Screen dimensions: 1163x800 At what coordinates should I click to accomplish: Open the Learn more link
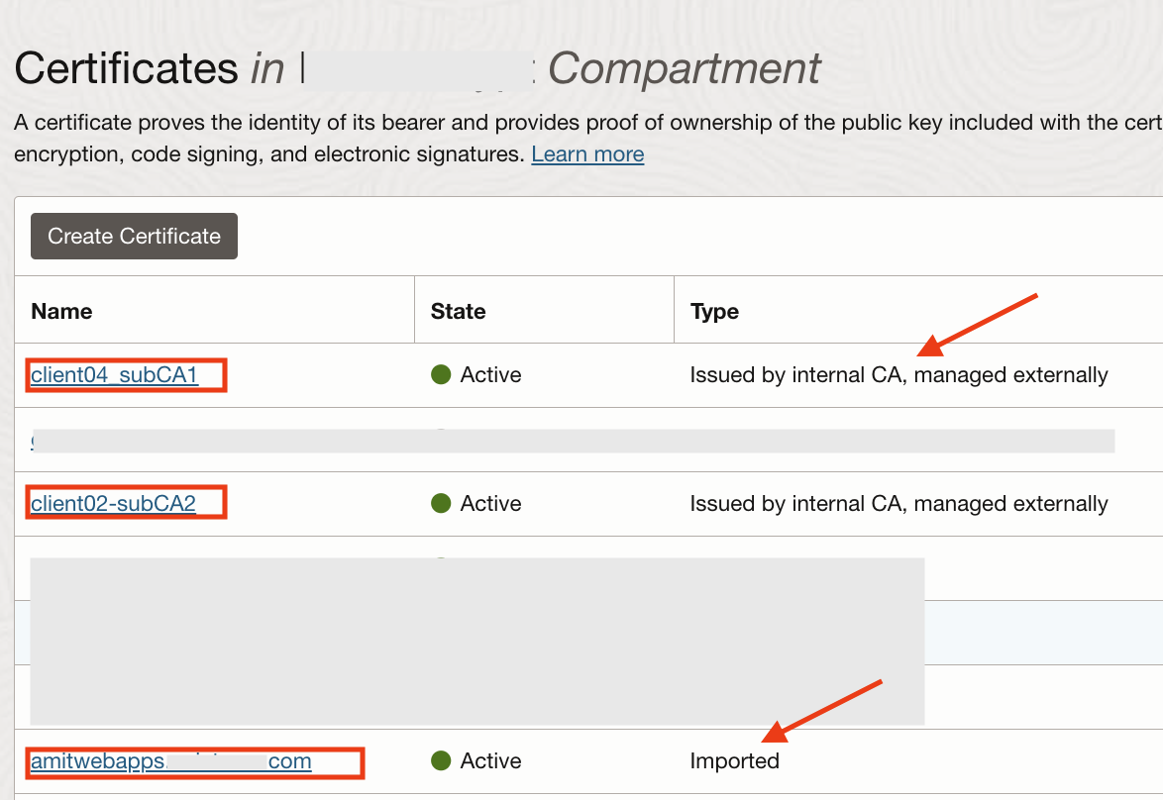(587, 154)
